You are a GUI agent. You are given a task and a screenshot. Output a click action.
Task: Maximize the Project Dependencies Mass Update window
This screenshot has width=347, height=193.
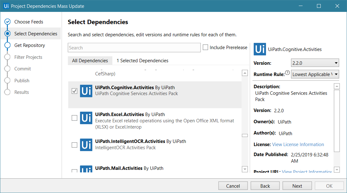[319, 6]
